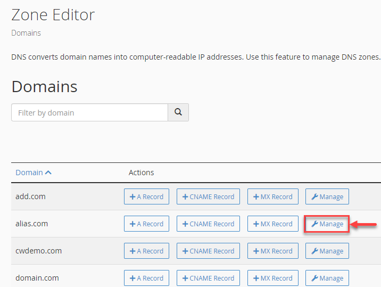Viewport: 381px width, 287px height.
Task: Open Manage for add.com zone
Action: 327,196
